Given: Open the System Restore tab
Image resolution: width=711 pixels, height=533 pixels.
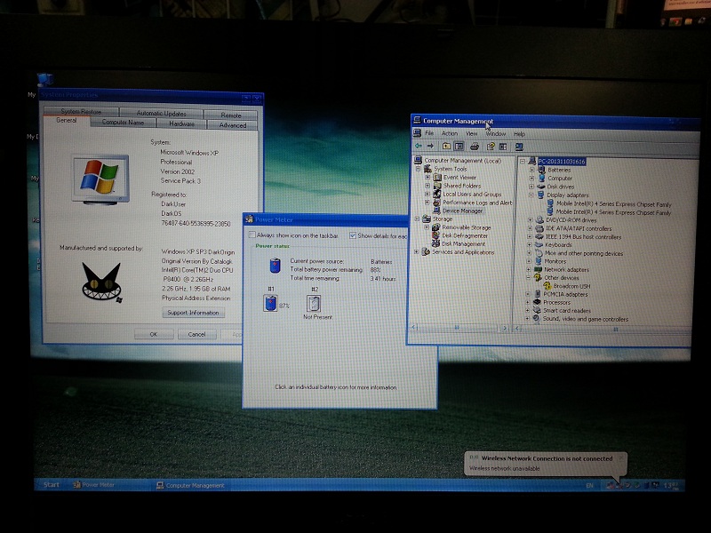Looking at the screenshot, I should 81,112.
